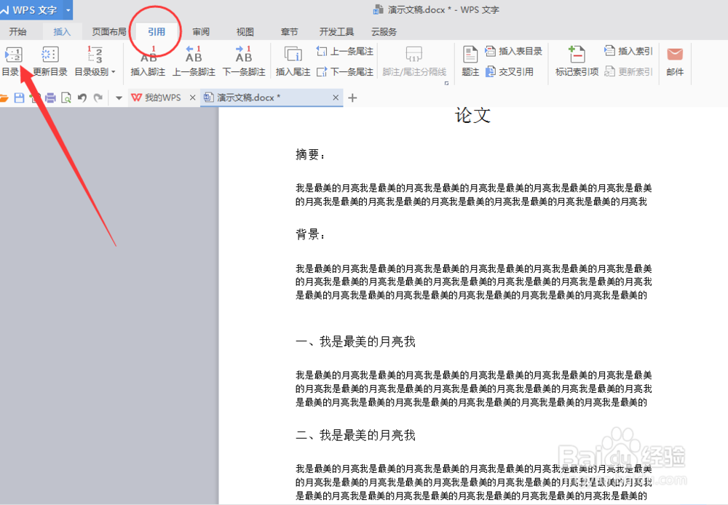Open a new document tab with the plus button
Screen dimensions: 728x505
pyautogui.click(x=352, y=97)
